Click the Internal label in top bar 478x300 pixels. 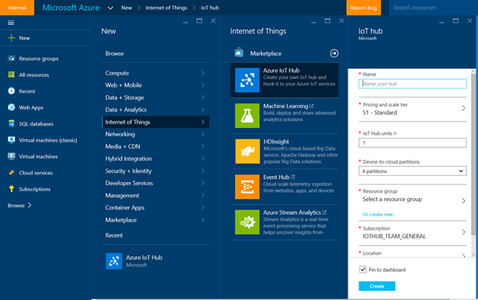click(x=17, y=8)
